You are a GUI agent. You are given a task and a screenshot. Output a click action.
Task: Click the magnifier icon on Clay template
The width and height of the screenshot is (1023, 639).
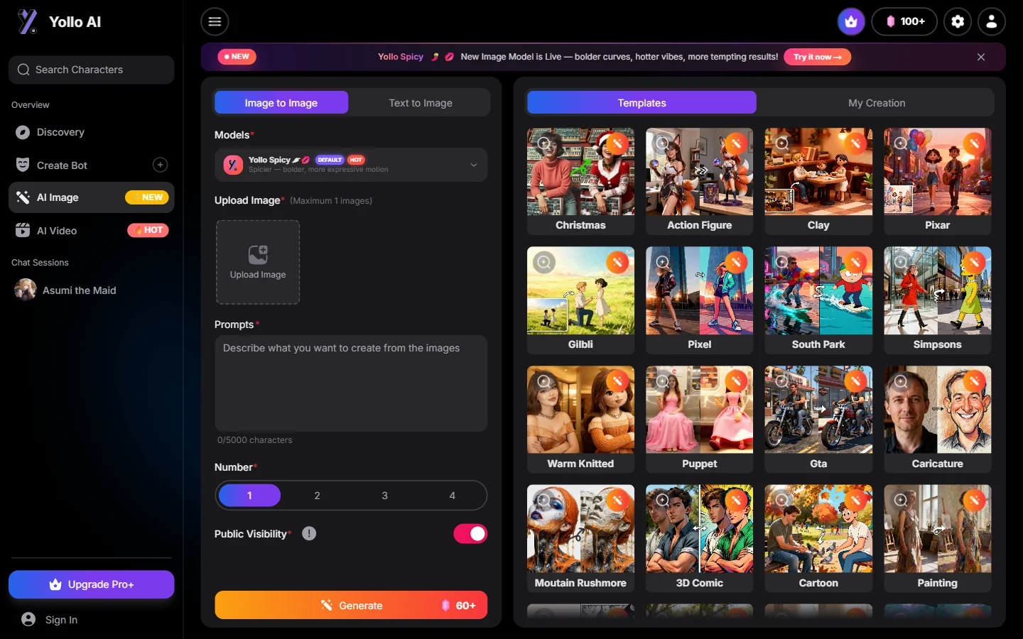coord(781,143)
